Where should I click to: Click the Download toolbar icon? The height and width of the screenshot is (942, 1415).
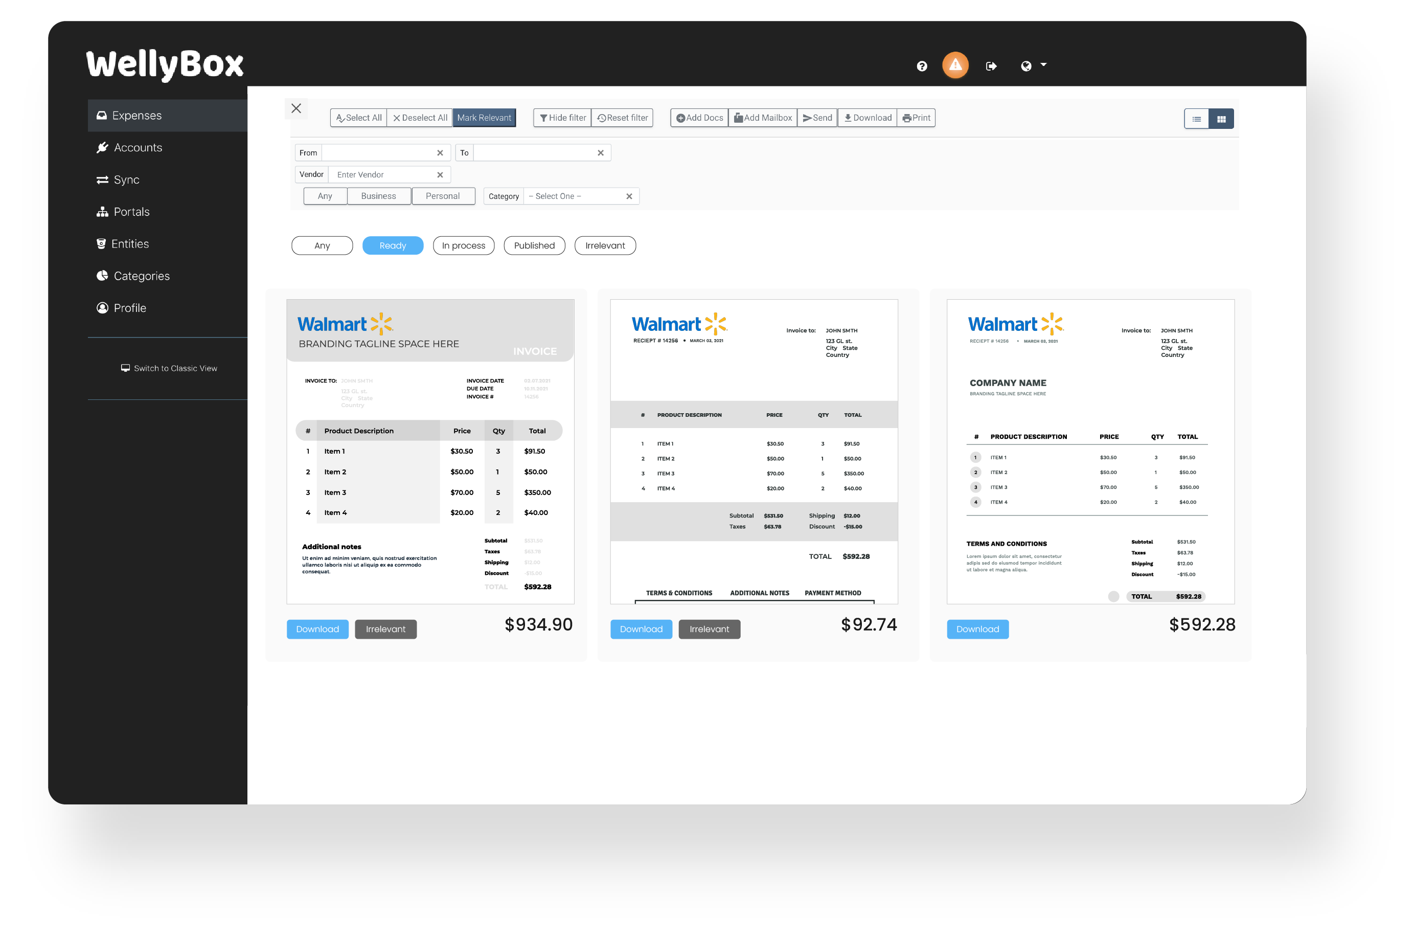868,118
